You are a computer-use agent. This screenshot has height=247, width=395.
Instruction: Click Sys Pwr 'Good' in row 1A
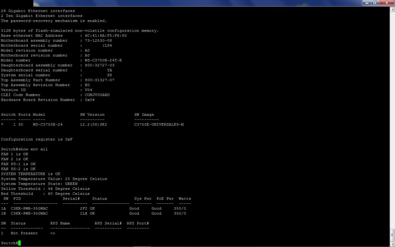pyautogui.click(x=134, y=208)
